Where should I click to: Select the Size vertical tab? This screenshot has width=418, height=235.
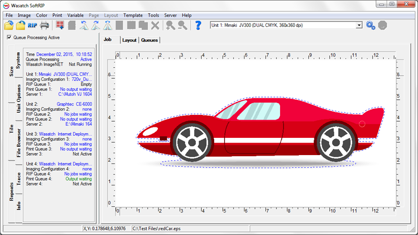(11, 72)
